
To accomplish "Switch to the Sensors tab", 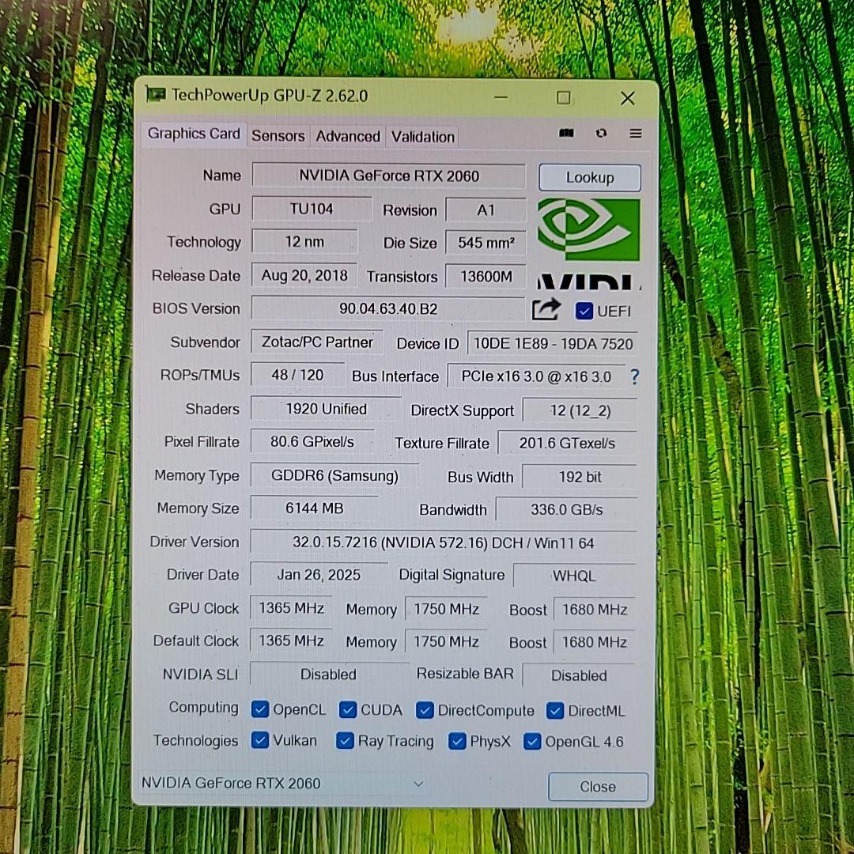I will (x=278, y=136).
